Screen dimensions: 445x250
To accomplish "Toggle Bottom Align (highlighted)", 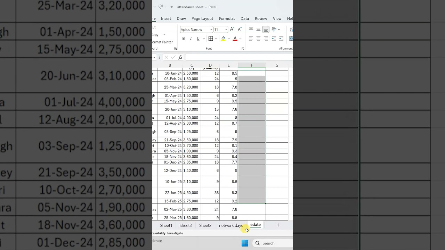I will pos(266,30).
